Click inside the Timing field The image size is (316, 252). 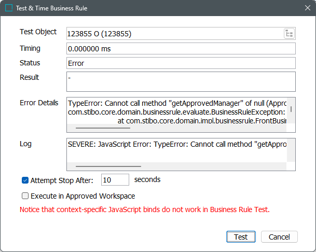point(181,49)
